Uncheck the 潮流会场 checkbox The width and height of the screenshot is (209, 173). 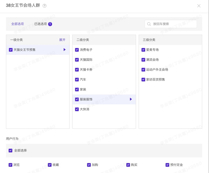pyautogui.click(x=143, y=60)
